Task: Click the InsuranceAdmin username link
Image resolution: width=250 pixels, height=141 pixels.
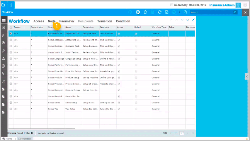Action: 222,5
